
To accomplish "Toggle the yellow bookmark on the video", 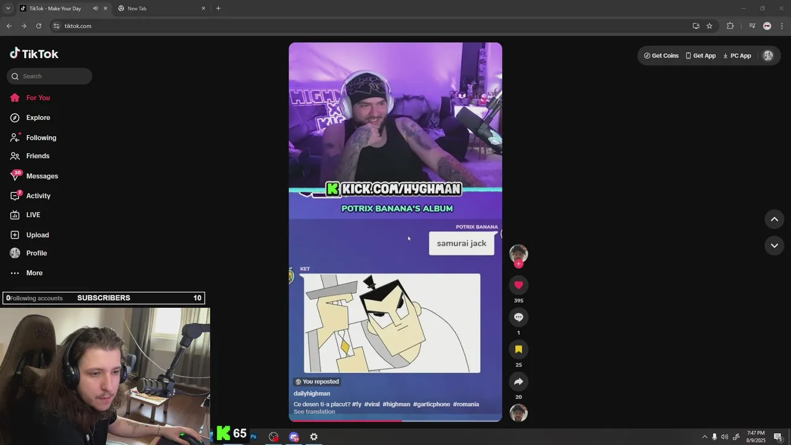I will 518,349.
